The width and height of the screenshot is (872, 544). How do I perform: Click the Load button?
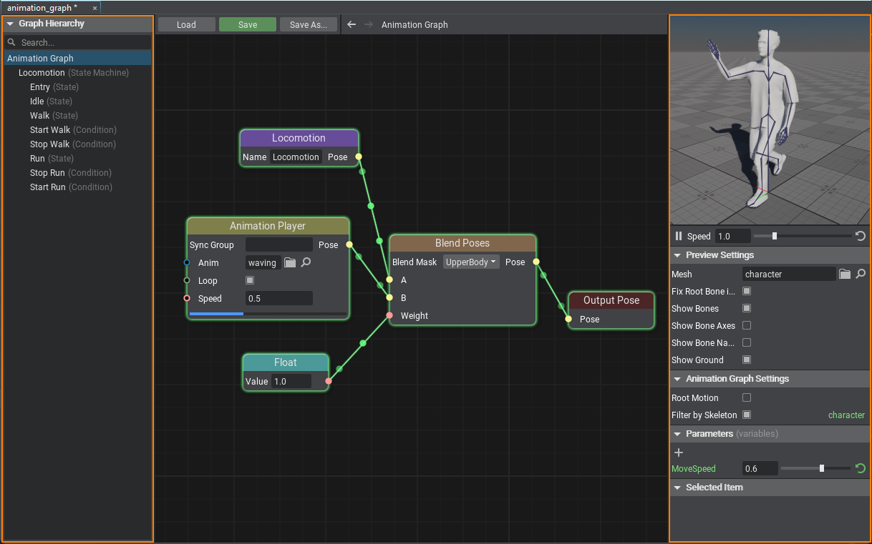pyautogui.click(x=186, y=24)
